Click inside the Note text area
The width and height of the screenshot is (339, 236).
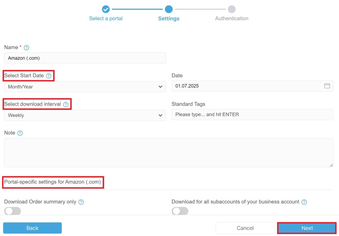(169, 152)
